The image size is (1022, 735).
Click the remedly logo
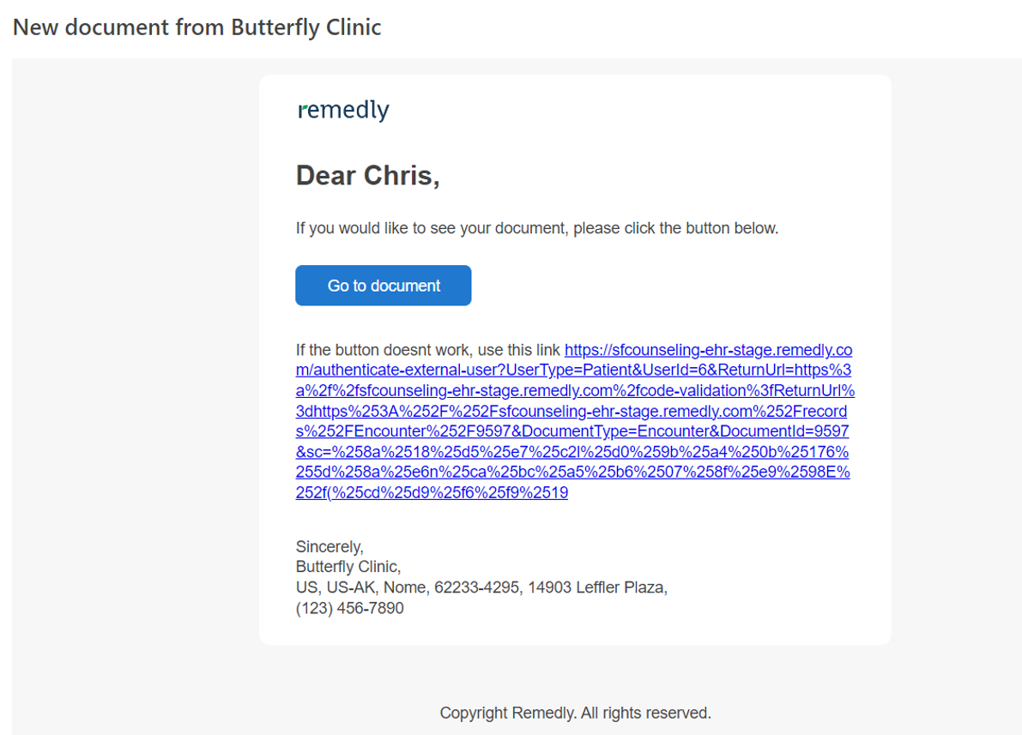(x=343, y=110)
